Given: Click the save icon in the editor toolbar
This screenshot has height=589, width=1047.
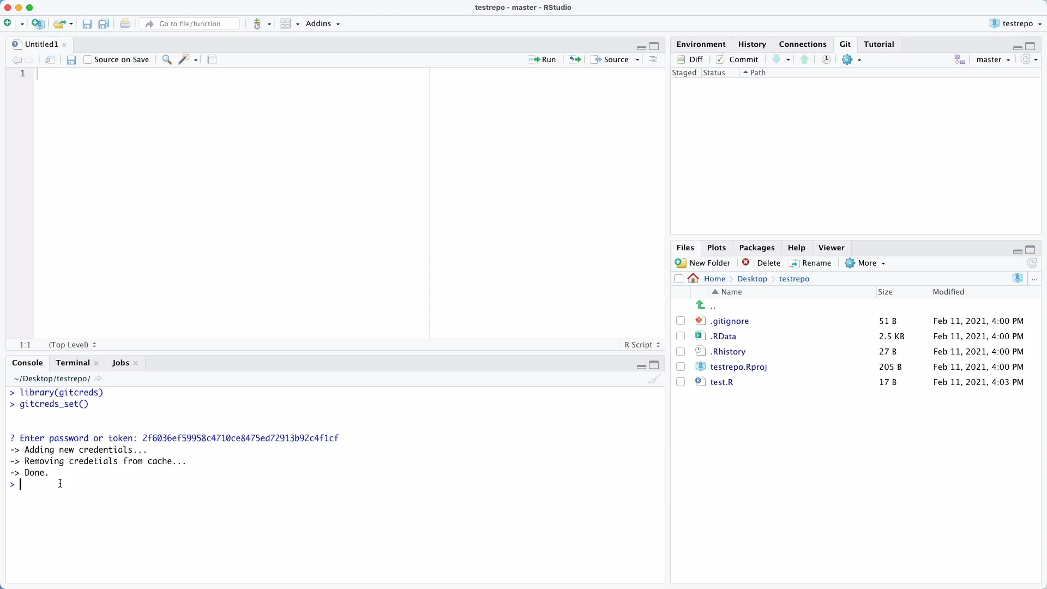Looking at the screenshot, I should click(x=71, y=60).
